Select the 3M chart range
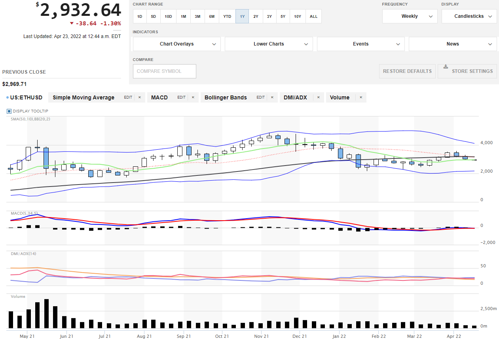 coord(197,17)
